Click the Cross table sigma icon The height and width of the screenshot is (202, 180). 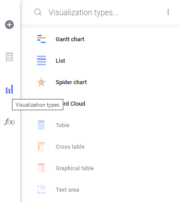(x=41, y=146)
